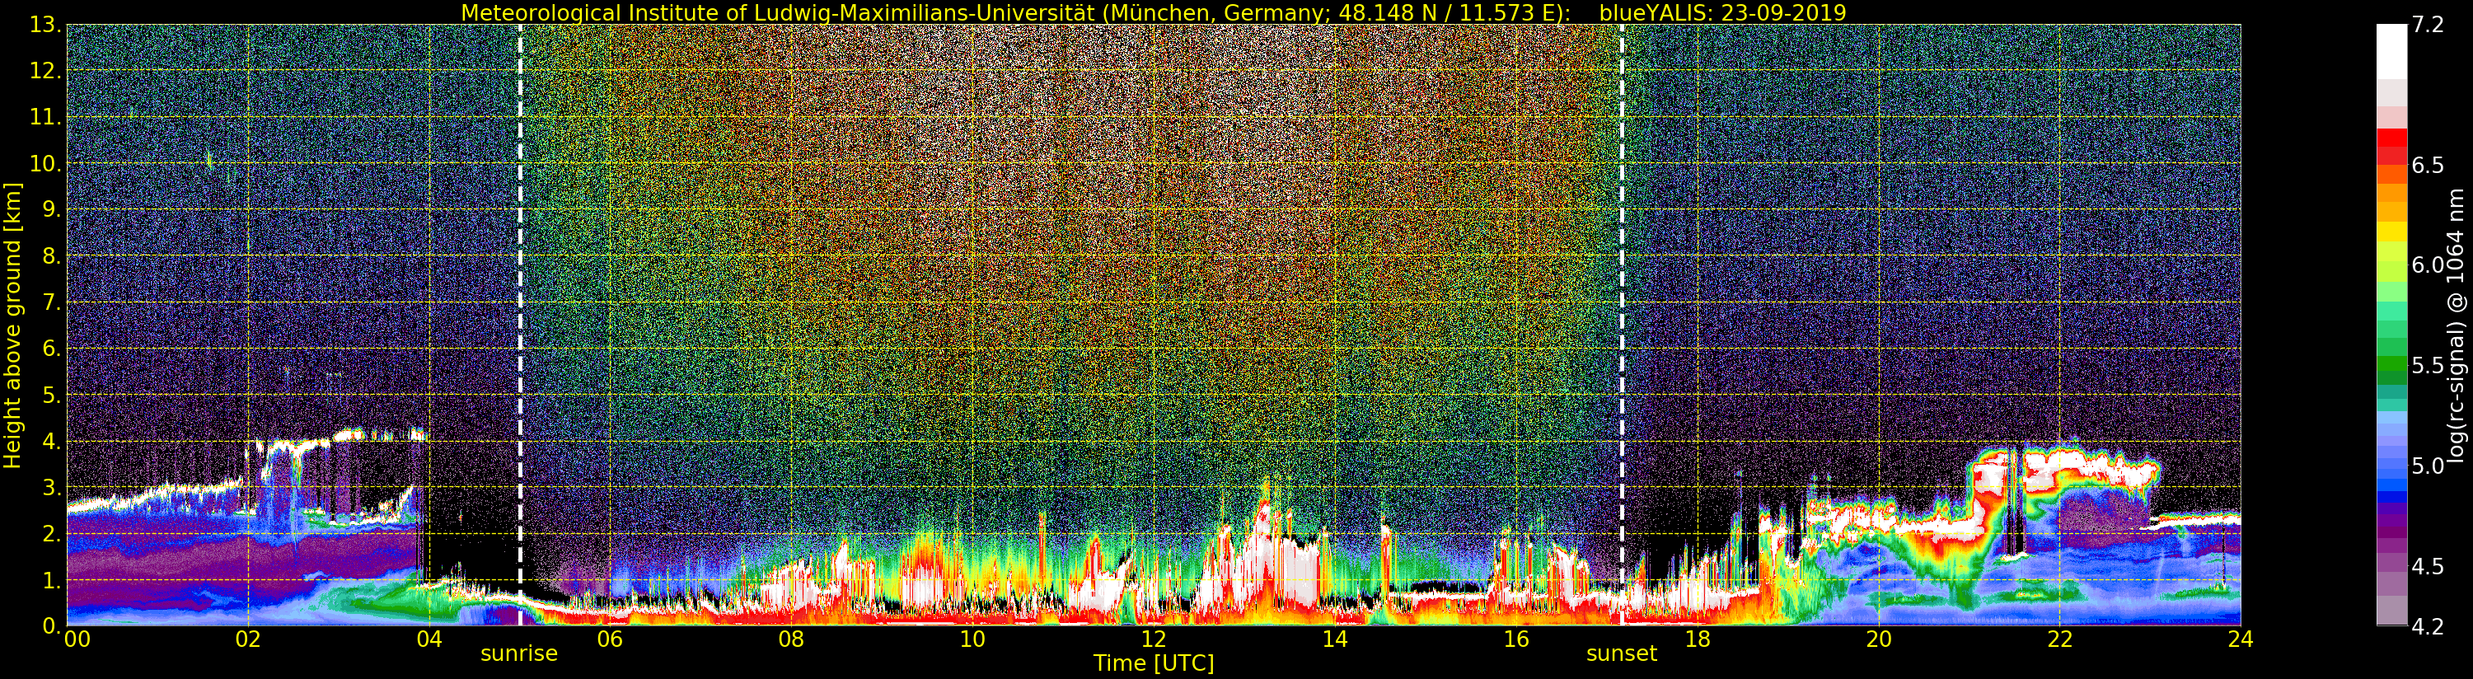Click the Time [UTC] axis label
The image size is (2473, 679).
click(1153, 663)
